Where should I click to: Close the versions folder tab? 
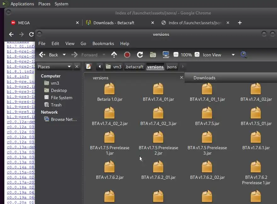181,77
